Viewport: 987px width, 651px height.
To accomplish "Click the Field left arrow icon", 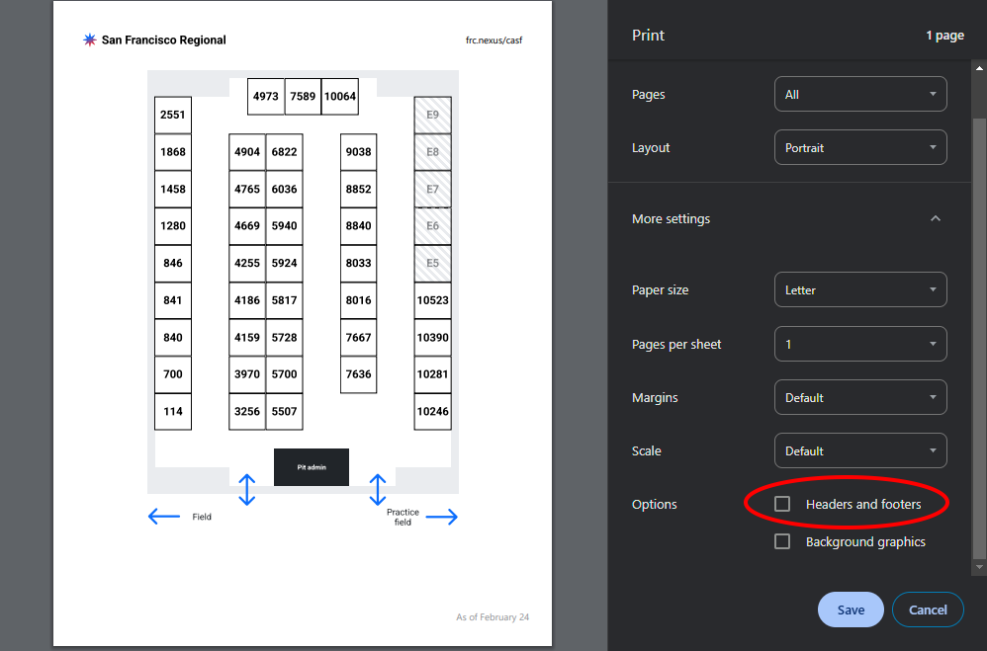I will point(164,516).
